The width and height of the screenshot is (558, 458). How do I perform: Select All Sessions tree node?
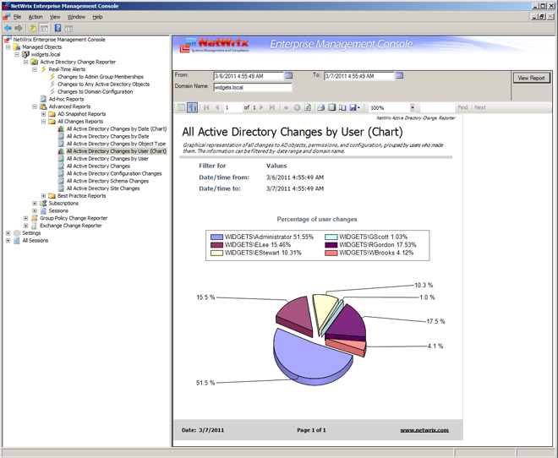[x=35, y=241]
